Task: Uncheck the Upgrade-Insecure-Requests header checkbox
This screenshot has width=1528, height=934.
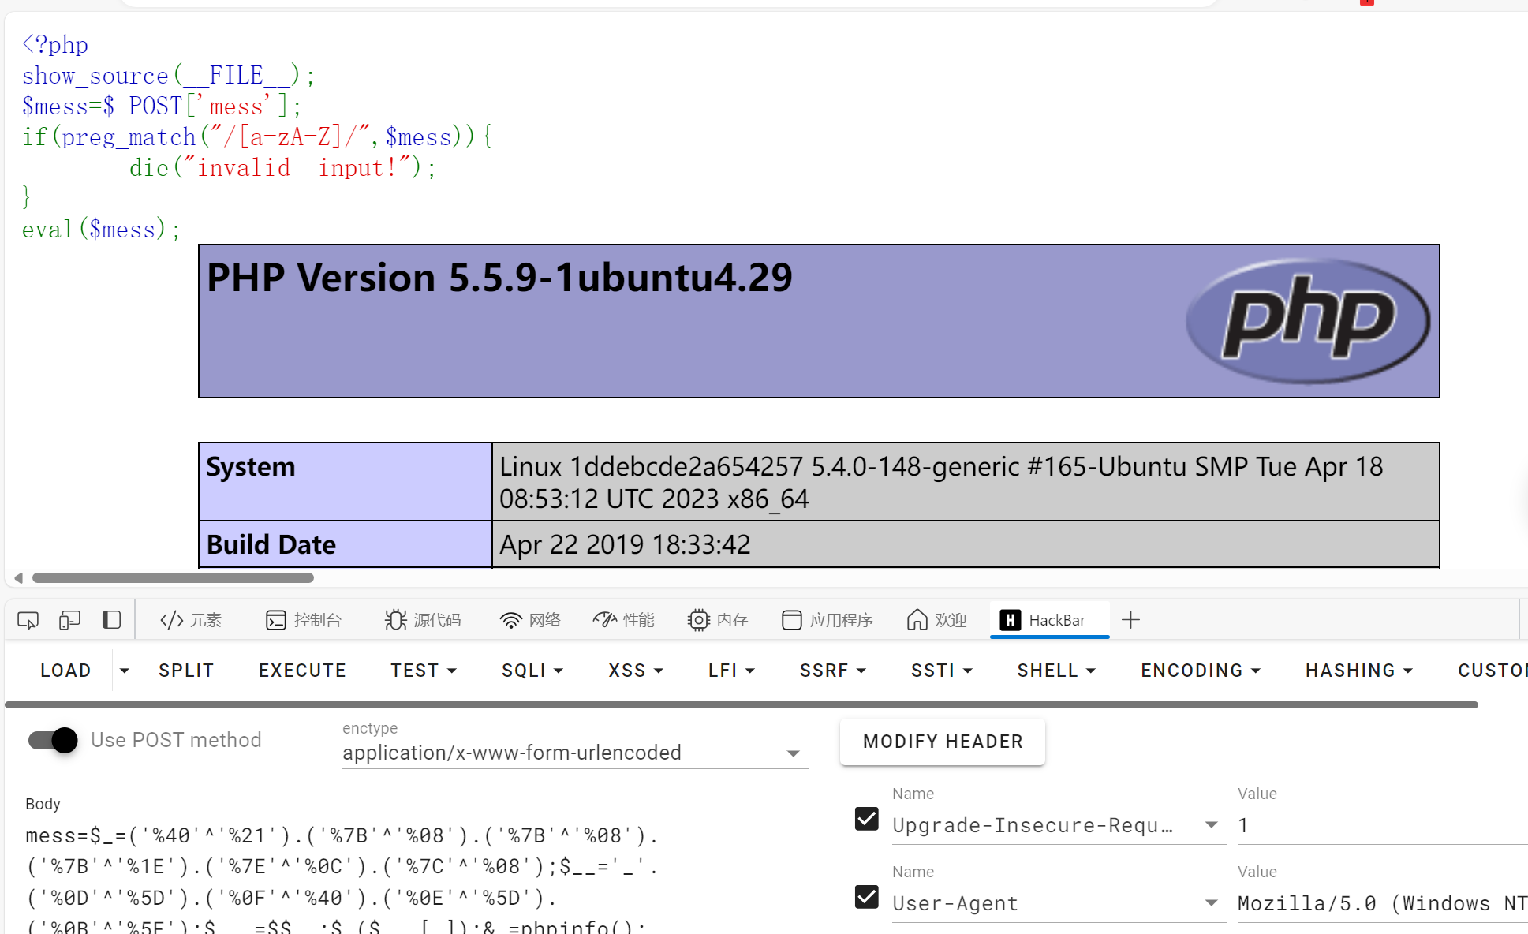Action: [x=867, y=819]
